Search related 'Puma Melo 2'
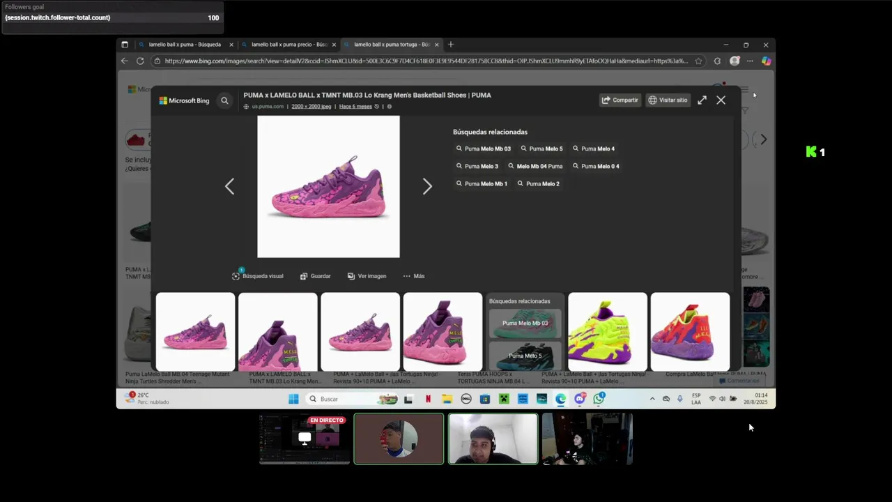The width and height of the screenshot is (892, 502). [x=538, y=183]
